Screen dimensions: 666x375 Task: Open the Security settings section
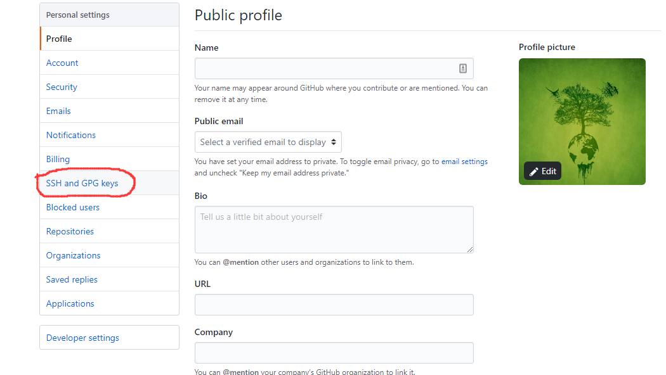[x=62, y=87]
